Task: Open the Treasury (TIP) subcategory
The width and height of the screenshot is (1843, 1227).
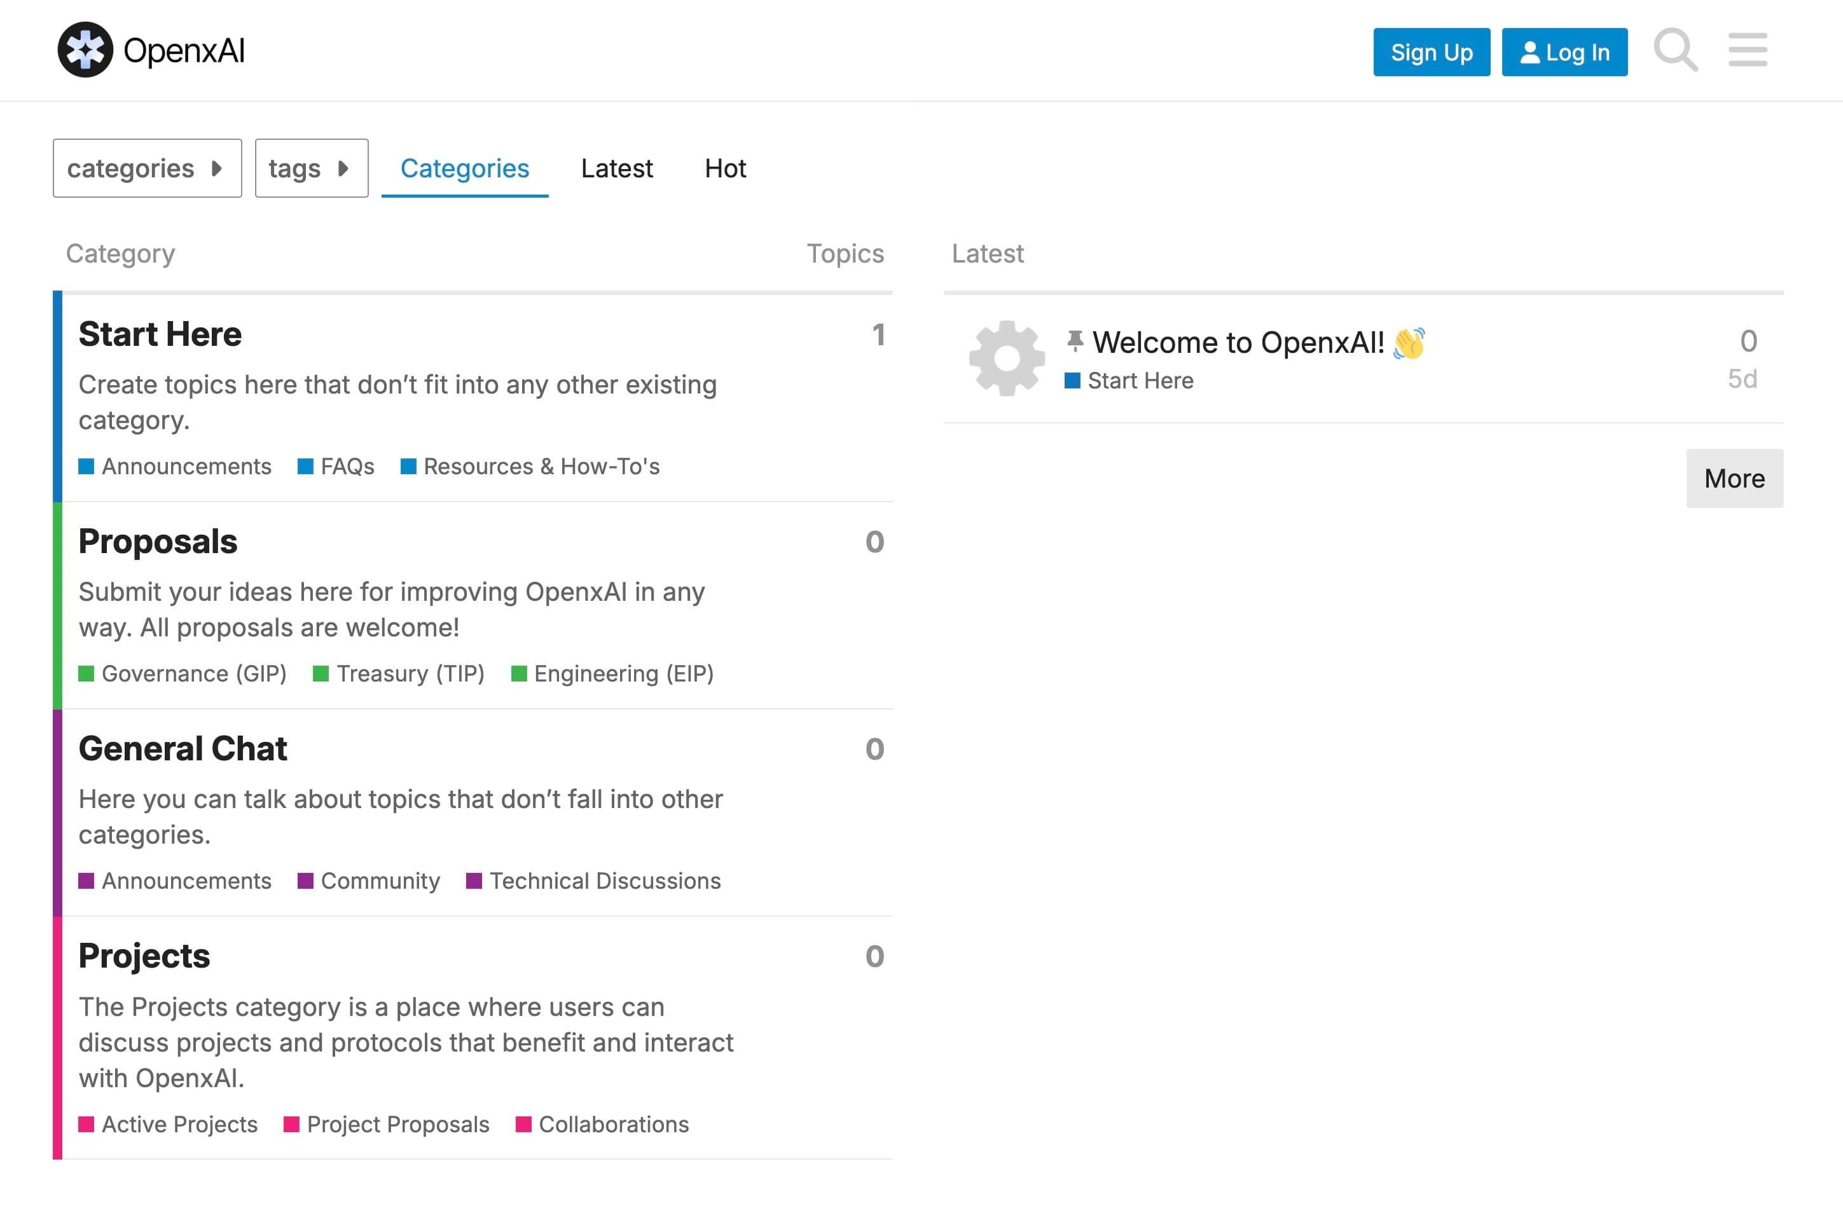Action: (399, 674)
